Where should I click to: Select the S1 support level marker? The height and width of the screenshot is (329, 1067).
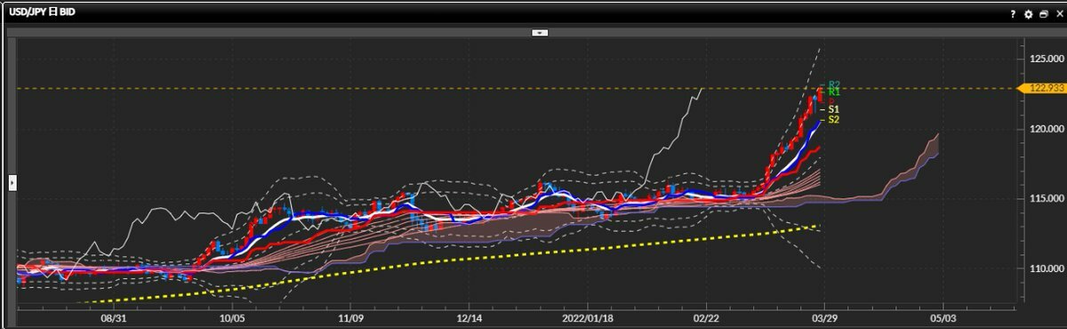[834, 109]
